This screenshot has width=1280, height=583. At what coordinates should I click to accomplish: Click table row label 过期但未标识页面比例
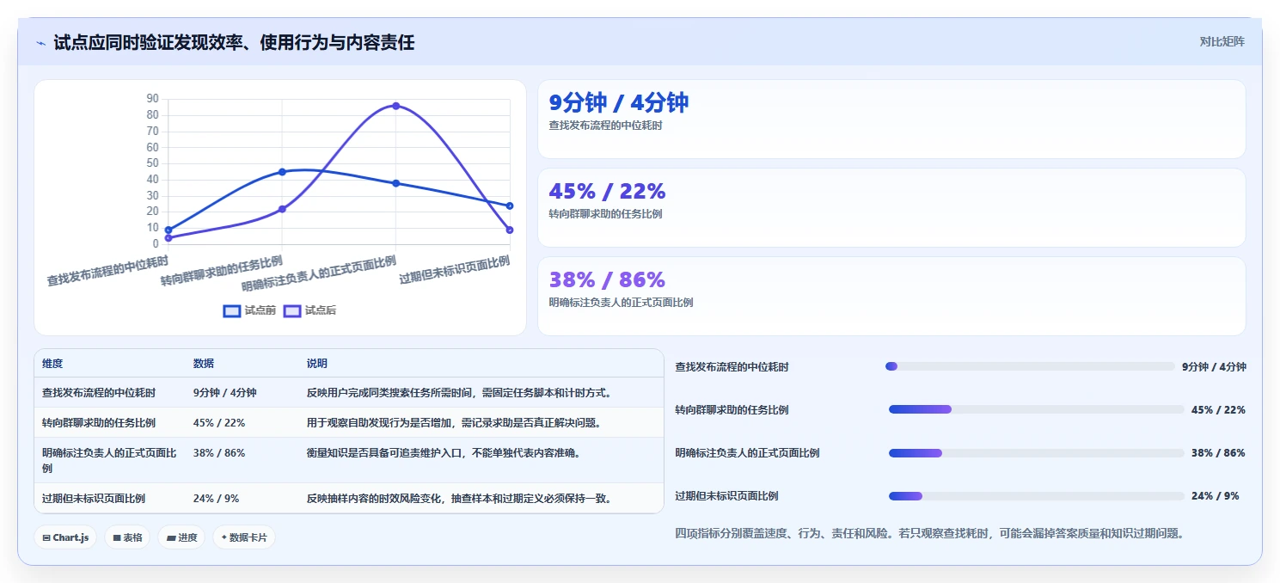coord(94,499)
